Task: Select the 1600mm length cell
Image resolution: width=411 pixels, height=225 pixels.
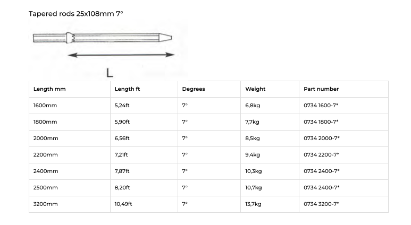Action: click(x=70, y=106)
